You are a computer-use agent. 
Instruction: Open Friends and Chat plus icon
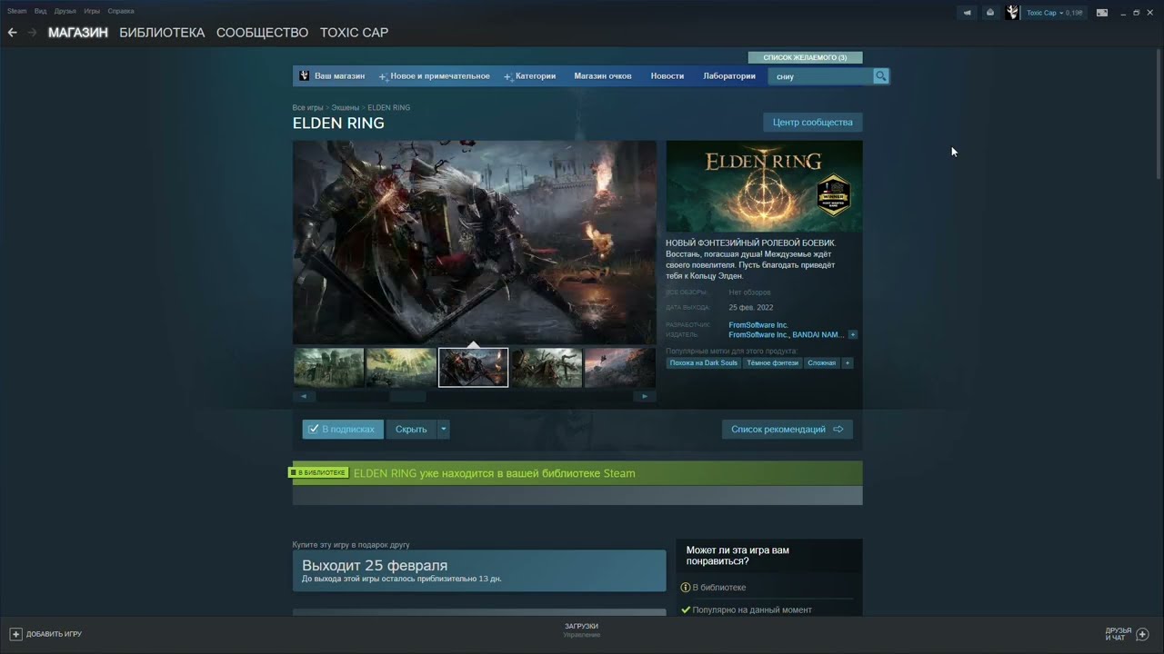1143,634
